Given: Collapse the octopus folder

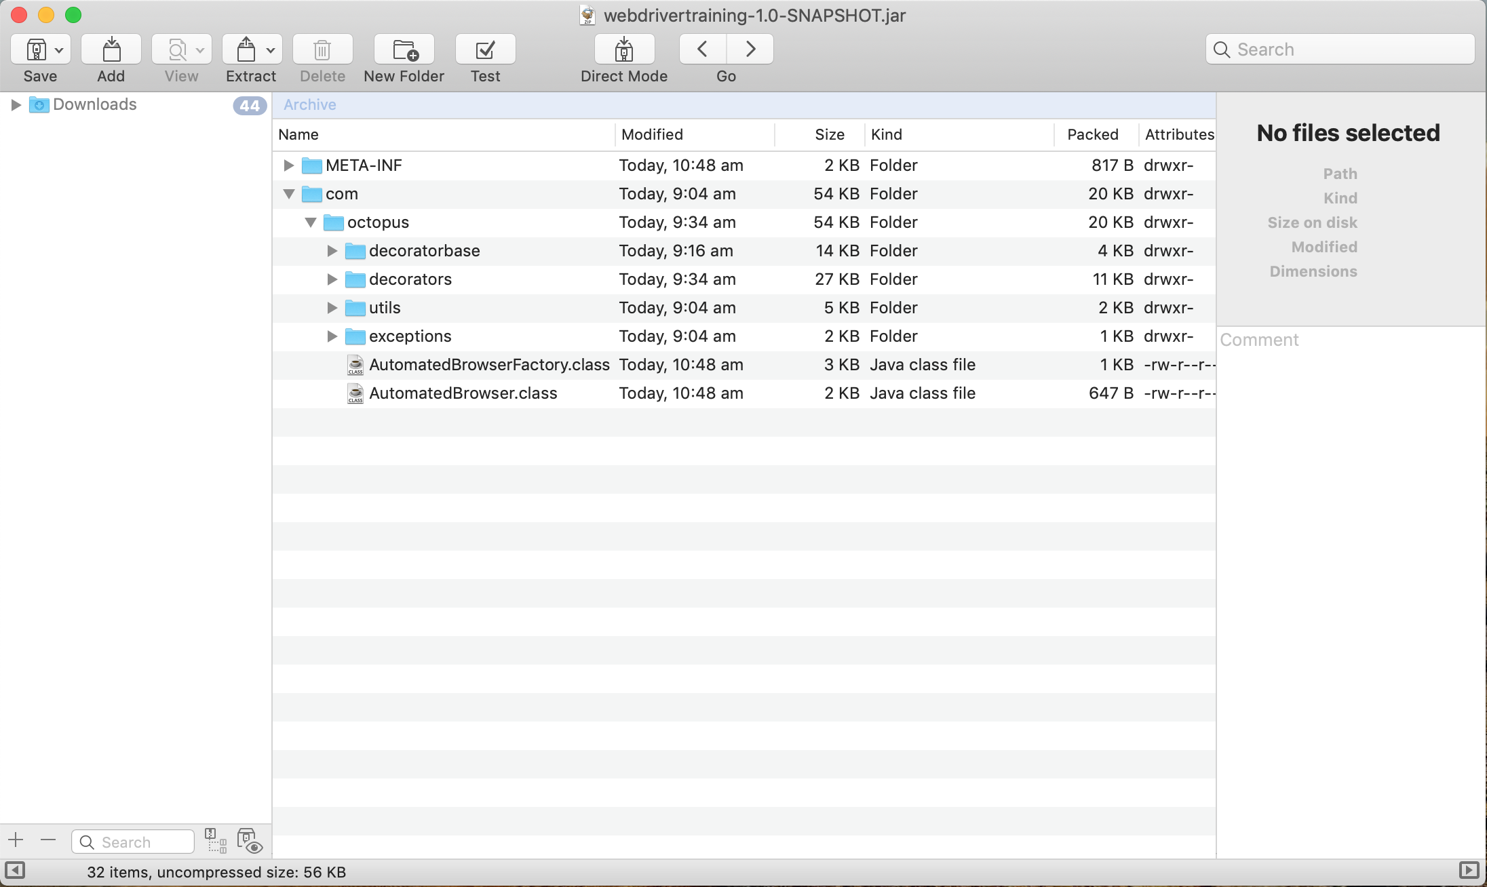Looking at the screenshot, I should point(311,222).
